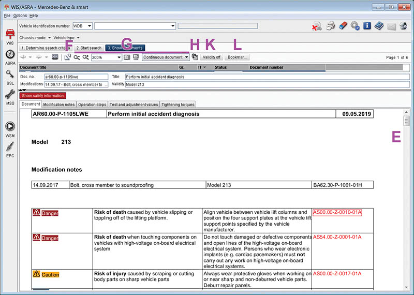Viewport: 414px width, 295px height.
Task: Switch to the Operation steps tab
Action: (x=92, y=105)
